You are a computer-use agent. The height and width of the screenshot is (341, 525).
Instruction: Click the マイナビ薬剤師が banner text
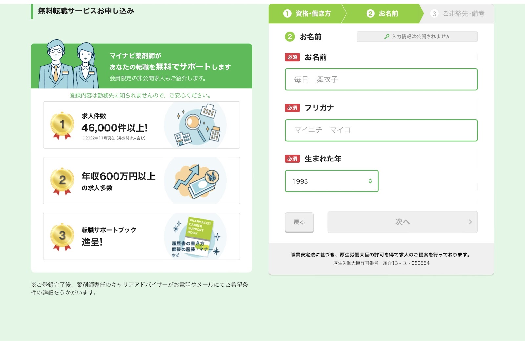[135, 56]
